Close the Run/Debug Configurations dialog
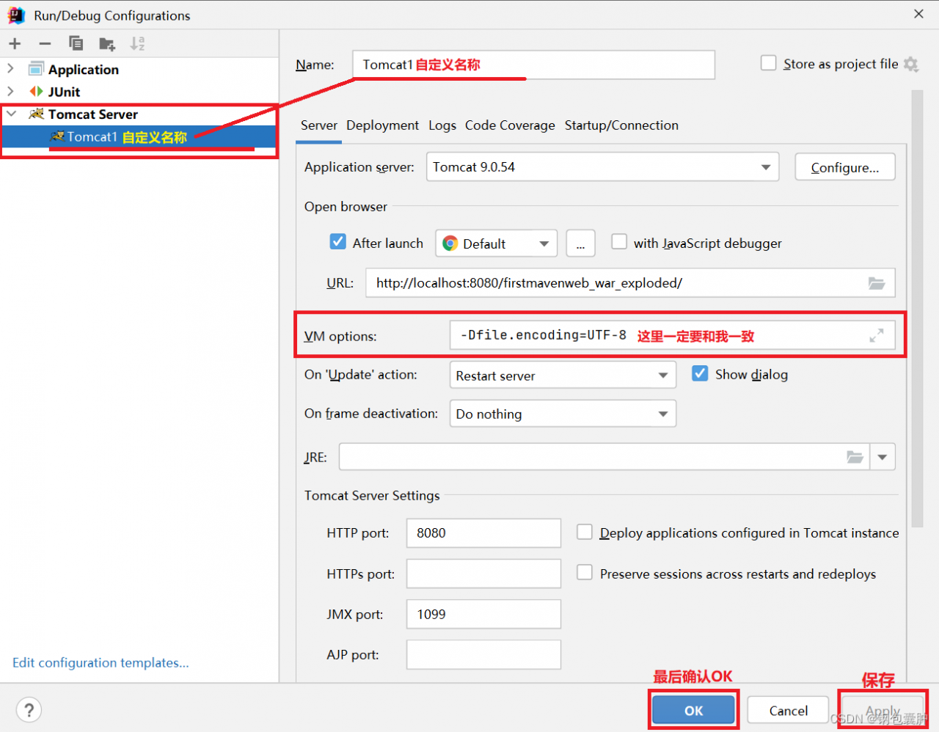The width and height of the screenshot is (939, 732). (x=918, y=14)
